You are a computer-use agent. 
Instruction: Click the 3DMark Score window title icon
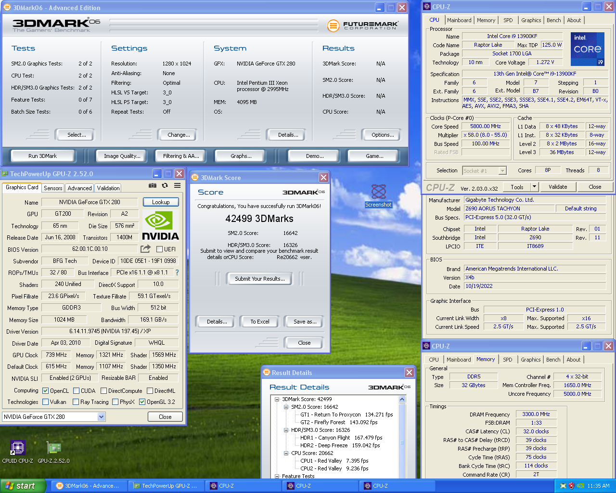(195, 178)
